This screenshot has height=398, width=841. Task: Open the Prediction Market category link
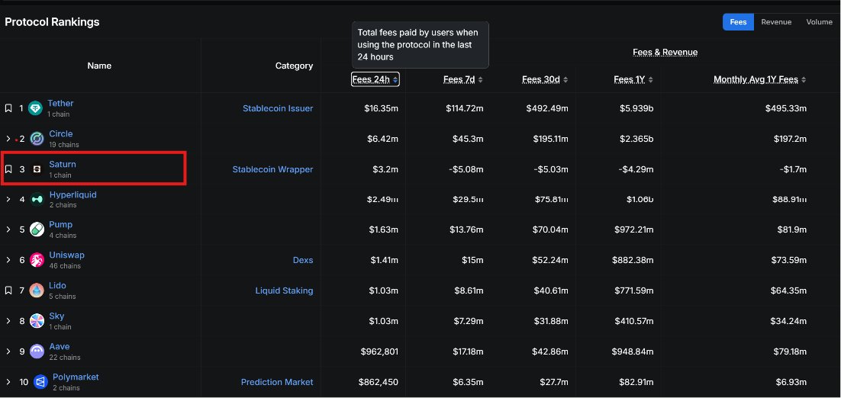tap(277, 382)
